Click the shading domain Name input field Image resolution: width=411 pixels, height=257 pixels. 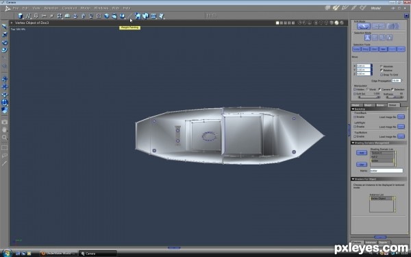[x=386, y=171]
